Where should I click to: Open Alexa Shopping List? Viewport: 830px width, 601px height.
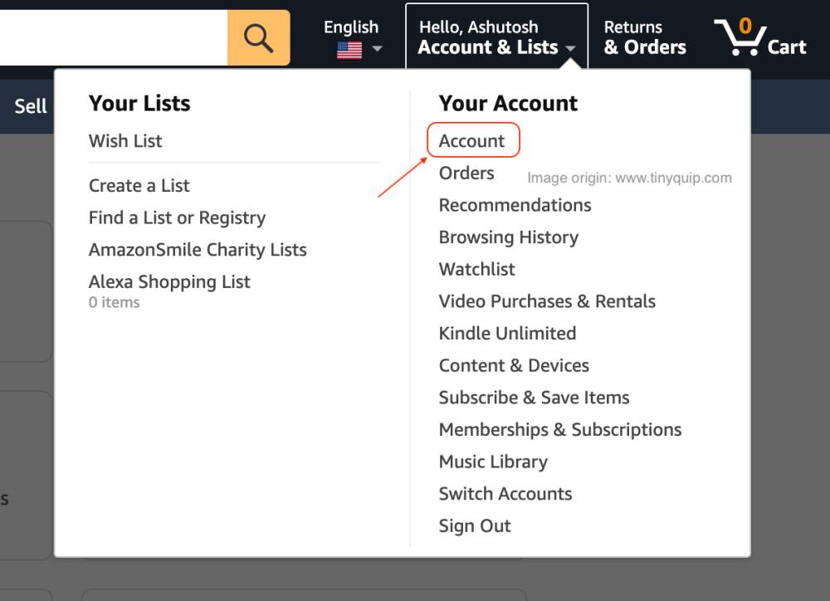point(169,281)
